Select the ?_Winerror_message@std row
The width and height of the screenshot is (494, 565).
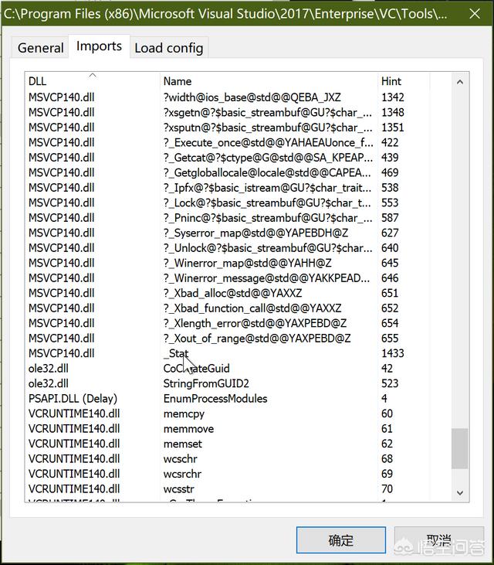(x=239, y=278)
